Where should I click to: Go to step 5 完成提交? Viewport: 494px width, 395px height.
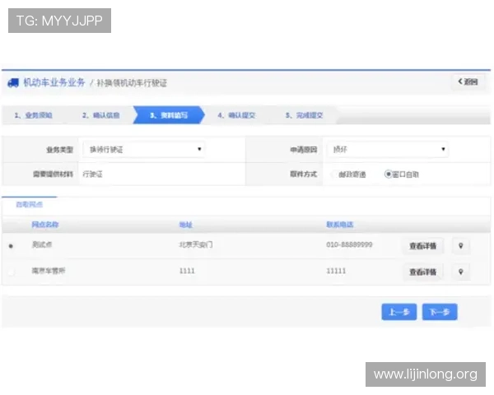pos(304,115)
